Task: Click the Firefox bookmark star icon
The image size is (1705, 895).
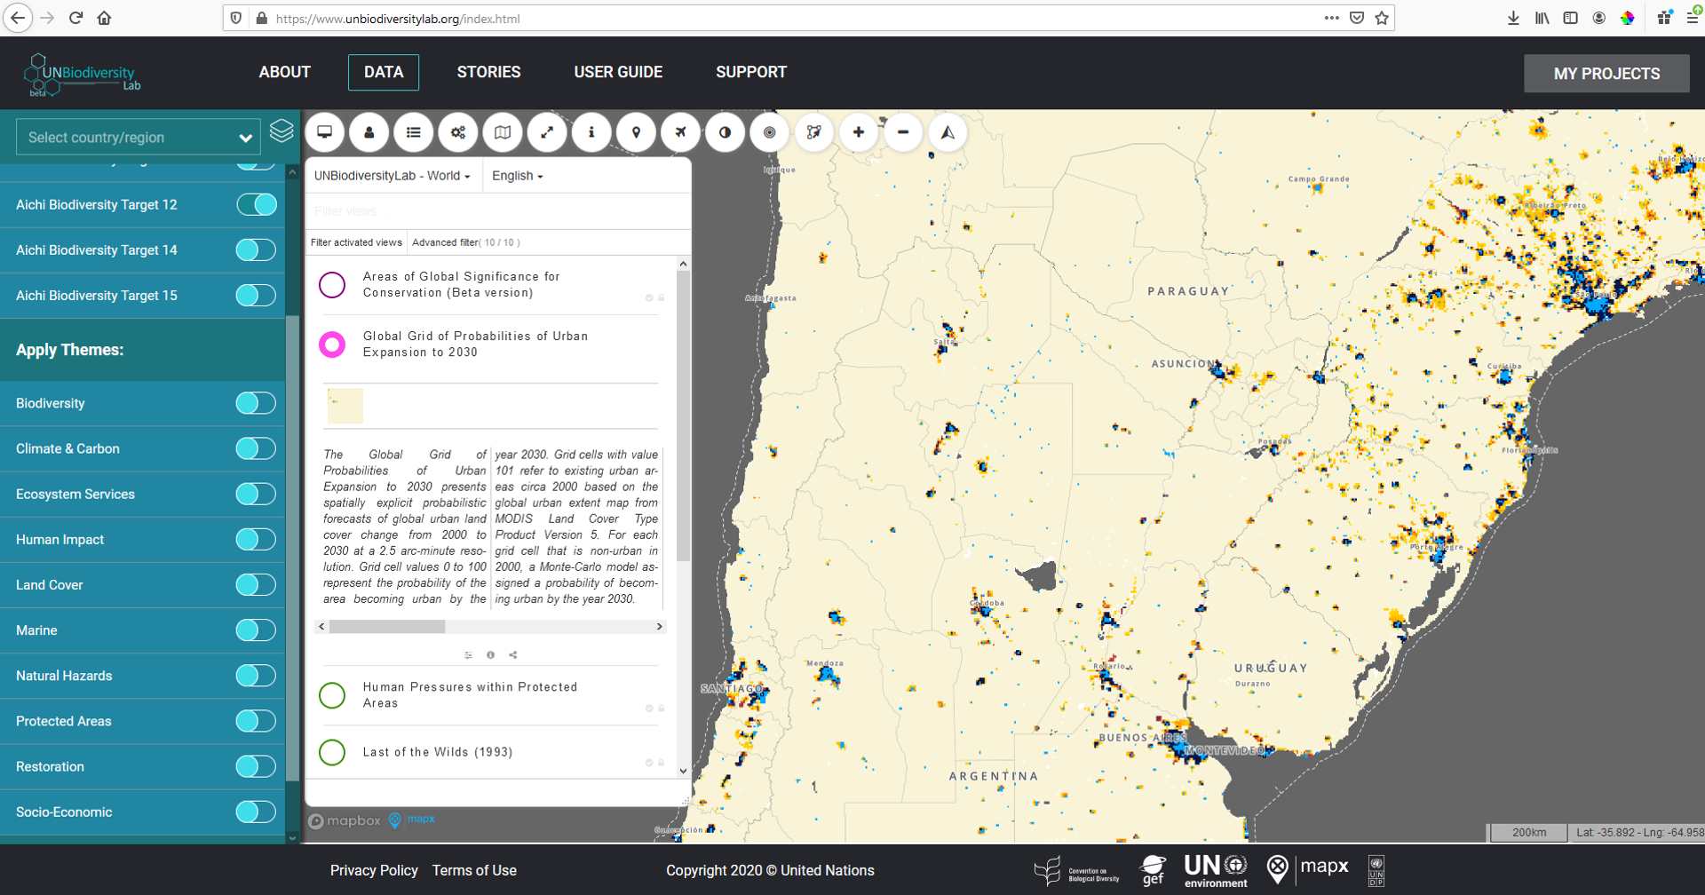Action: (x=1382, y=18)
